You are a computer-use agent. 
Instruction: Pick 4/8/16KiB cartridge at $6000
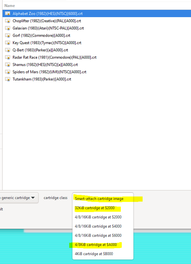(98, 235)
